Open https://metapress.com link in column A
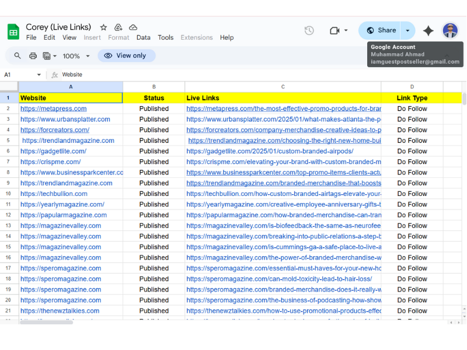This screenshot has height=350, width=467. click(54, 108)
